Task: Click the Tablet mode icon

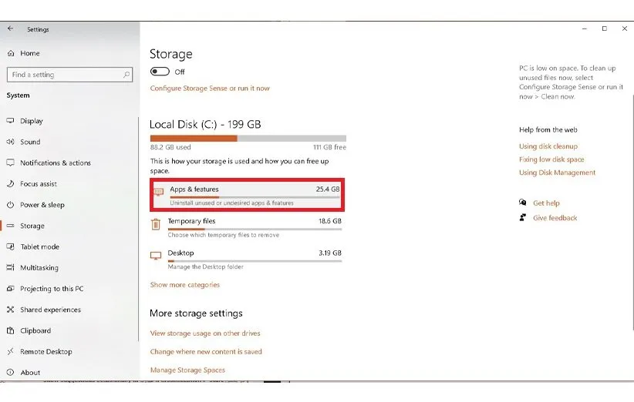Action: tap(11, 246)
